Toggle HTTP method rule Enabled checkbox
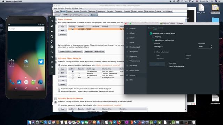The width and height of the screenshot is (223, 125). coord(72,76)
